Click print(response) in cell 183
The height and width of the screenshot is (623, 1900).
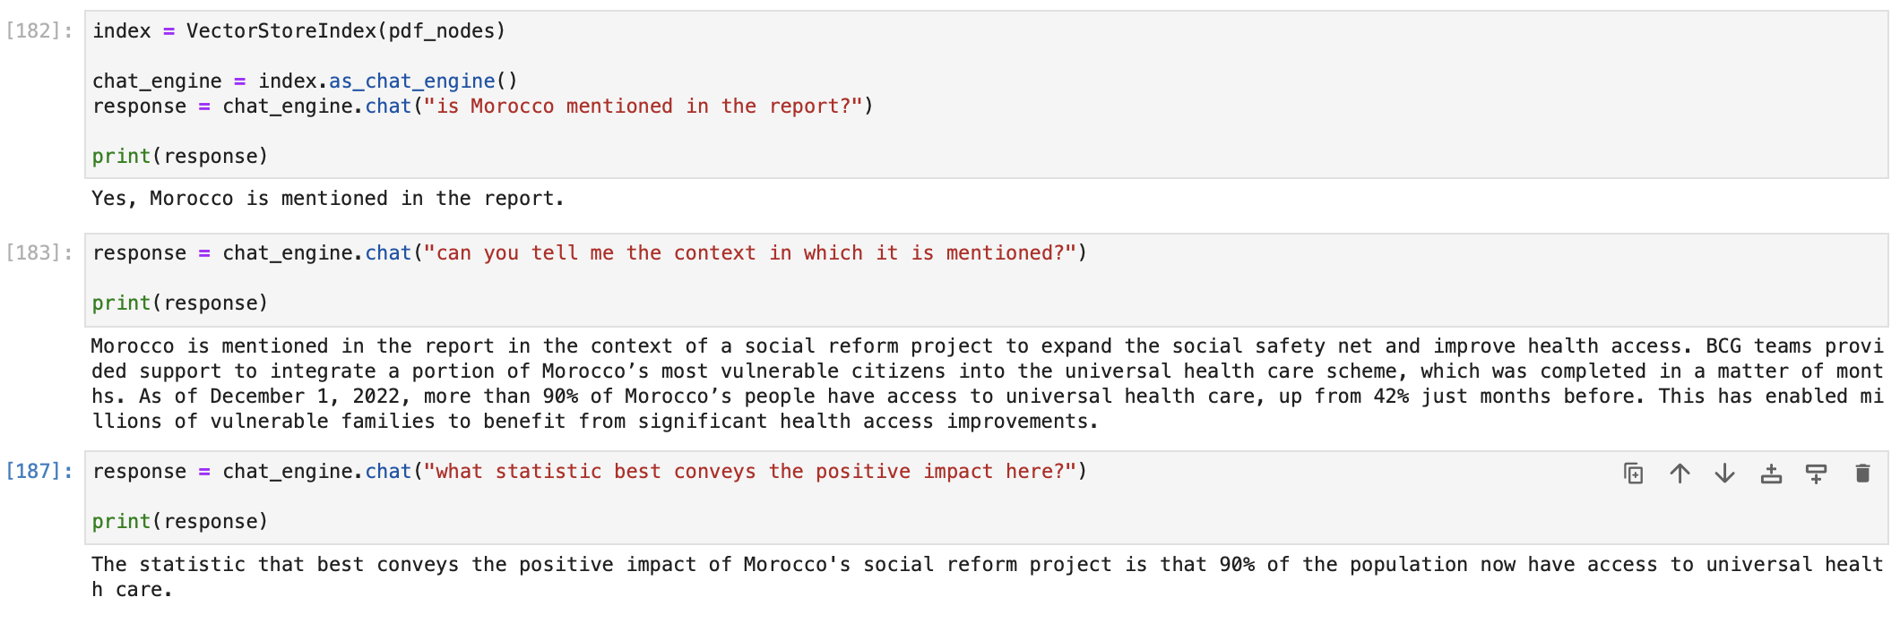coord(179,303)
